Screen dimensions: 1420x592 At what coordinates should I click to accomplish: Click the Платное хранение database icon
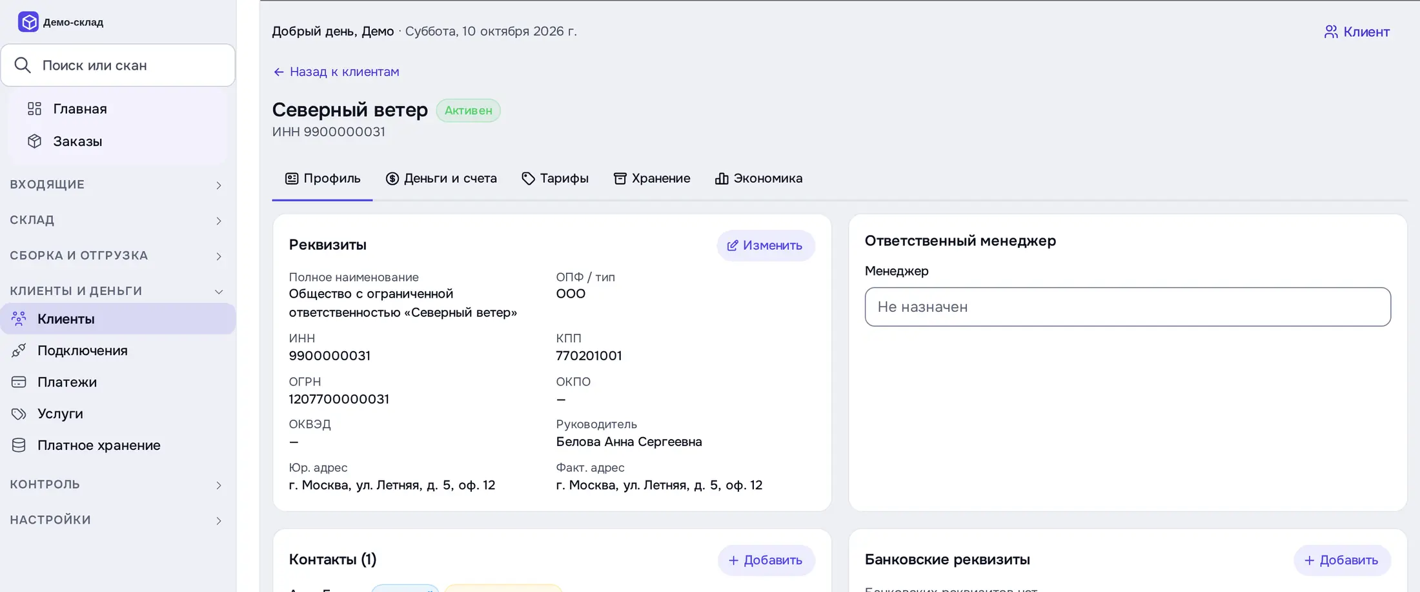[19, 445]
